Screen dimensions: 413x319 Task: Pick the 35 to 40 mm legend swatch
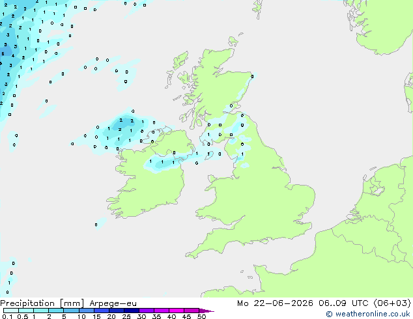pyautogui.click(x=161, y=311)
